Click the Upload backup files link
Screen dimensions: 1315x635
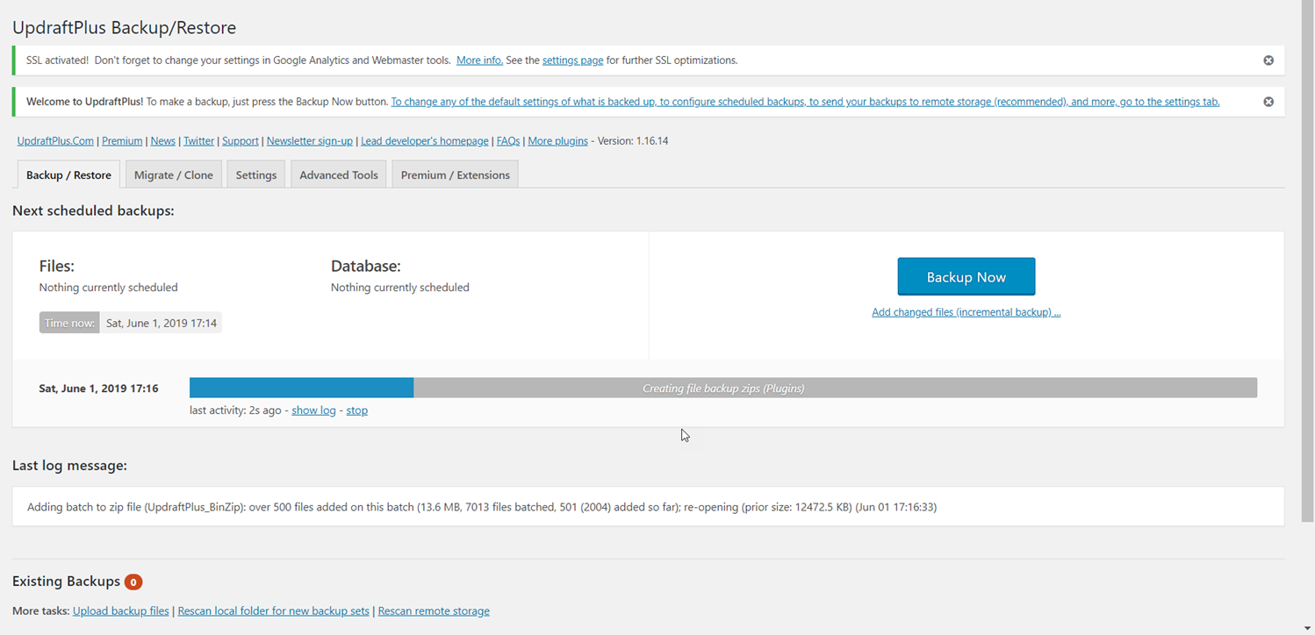pyautogui.click(x=121, y=611)
